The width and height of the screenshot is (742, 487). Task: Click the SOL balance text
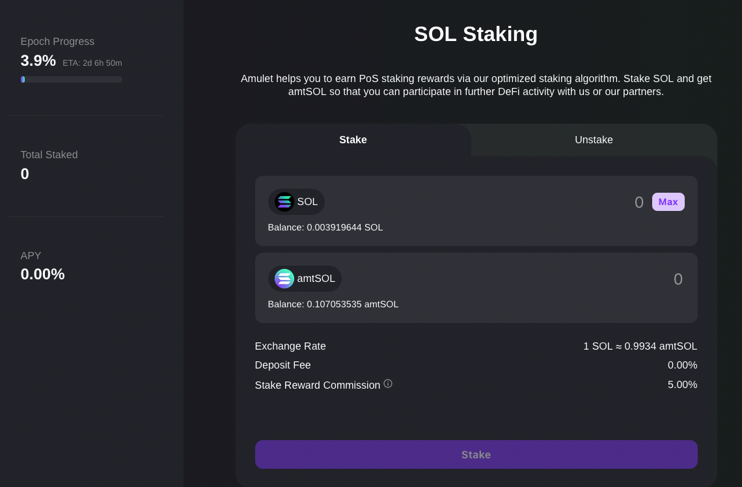pyautogui.click(x=325, y=228)
